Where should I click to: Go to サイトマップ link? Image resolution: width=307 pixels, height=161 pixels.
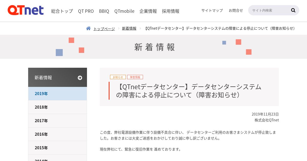[212, 10]
